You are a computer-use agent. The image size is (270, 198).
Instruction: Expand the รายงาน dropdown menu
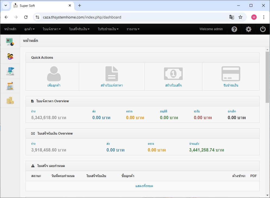click(x=133, y=29)
